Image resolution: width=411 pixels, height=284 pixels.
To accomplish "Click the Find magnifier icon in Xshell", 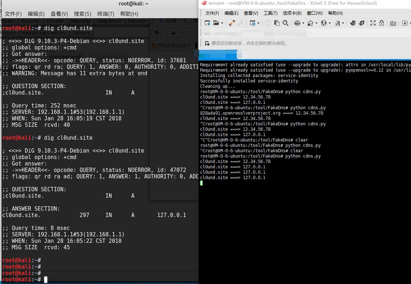I will pyautogui.click(x=285, y=23).
